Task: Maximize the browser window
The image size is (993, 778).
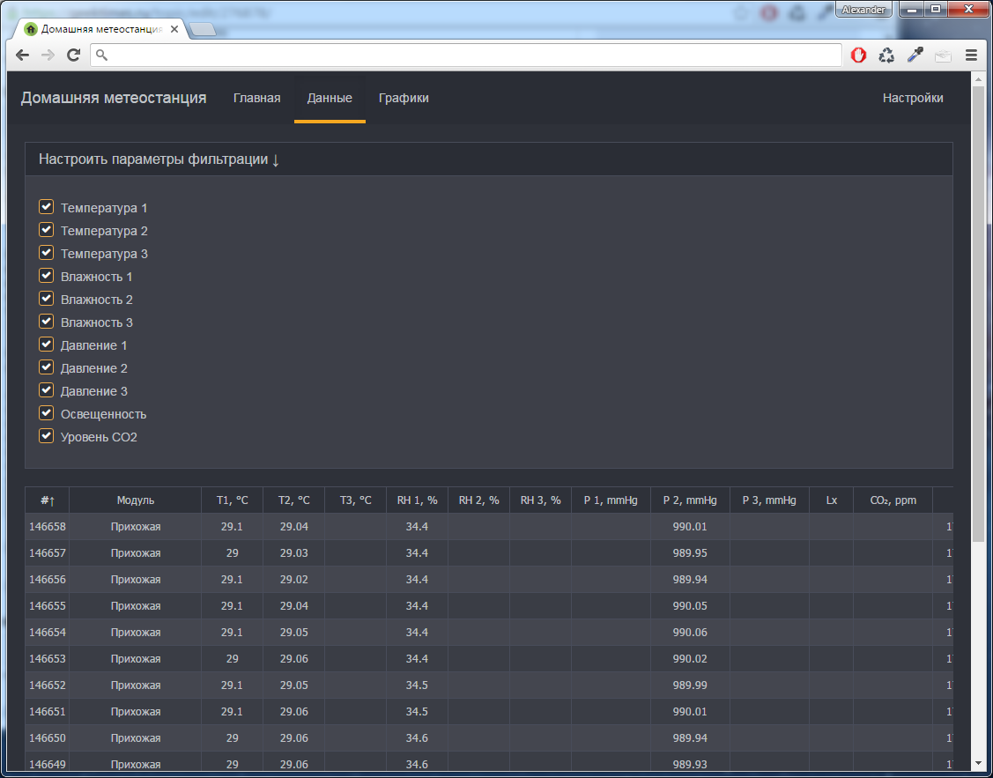Action: (936, 9)
